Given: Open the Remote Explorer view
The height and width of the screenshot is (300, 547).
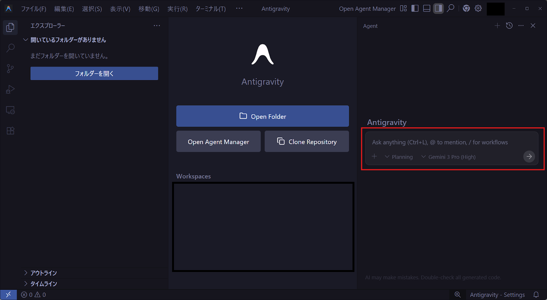Looking at the screenshot, I should [10, 110].
